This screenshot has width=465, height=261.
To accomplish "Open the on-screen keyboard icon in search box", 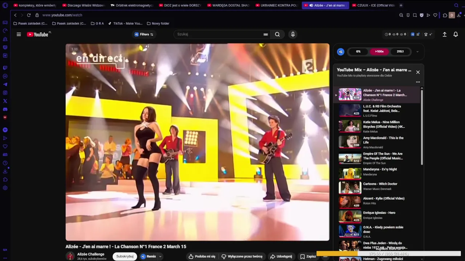I will point(266,34).
